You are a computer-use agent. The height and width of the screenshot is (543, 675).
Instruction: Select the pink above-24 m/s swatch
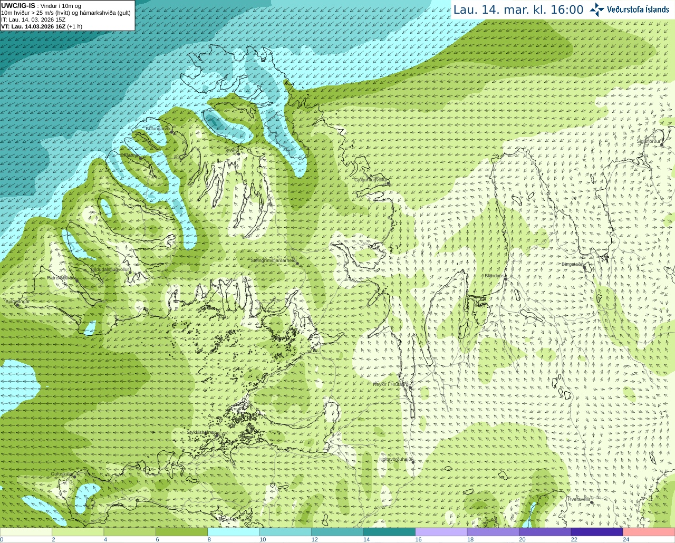pyautogui.click(x=649, y=532)
